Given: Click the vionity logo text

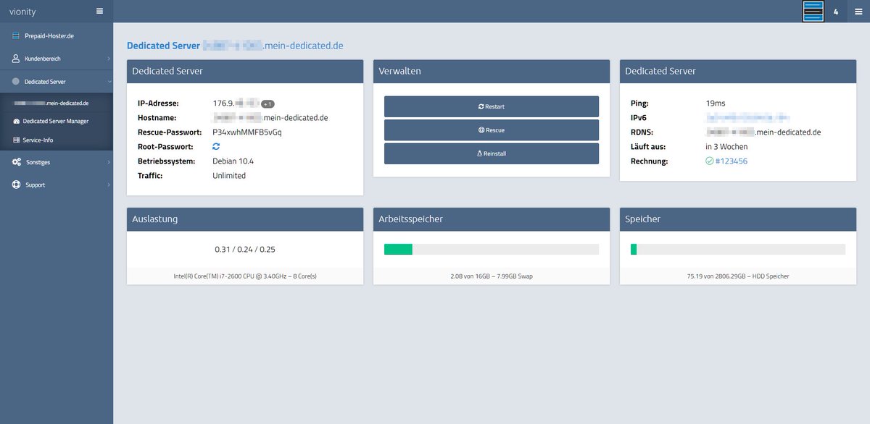Looking at the screenshot, I should tap(22, 12).
